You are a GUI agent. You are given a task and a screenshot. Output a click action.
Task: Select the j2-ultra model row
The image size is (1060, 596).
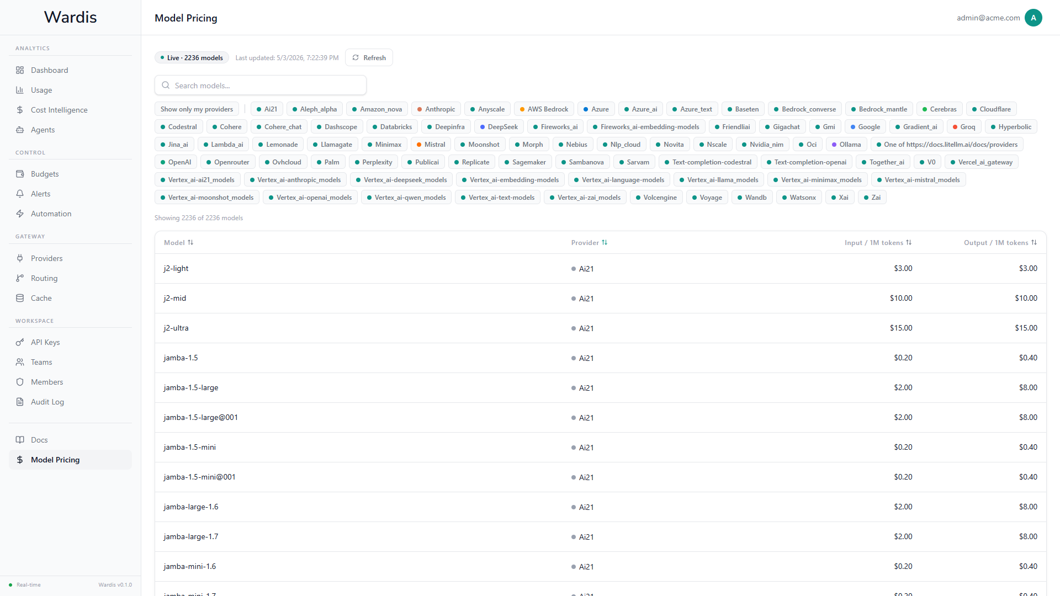pyautogui.click(x=600, y=328)
